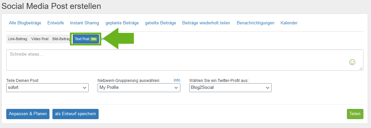Click the Anpassen & Planen button
This screenshot has width=371, height=128.
click(x=28, y=114)
